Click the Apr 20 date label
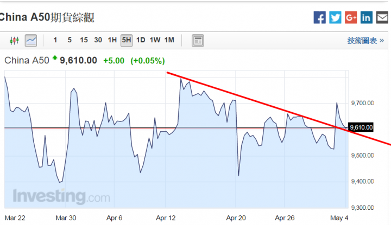 click(236, 218)
